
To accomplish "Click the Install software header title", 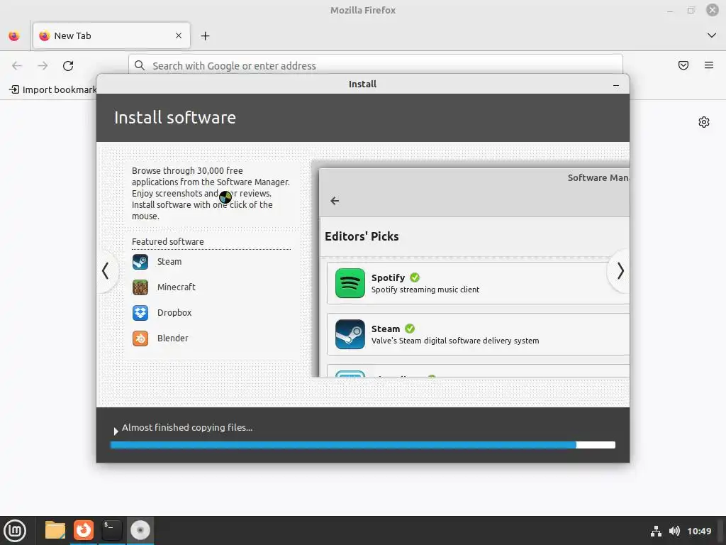I will (x=175, y=118).
